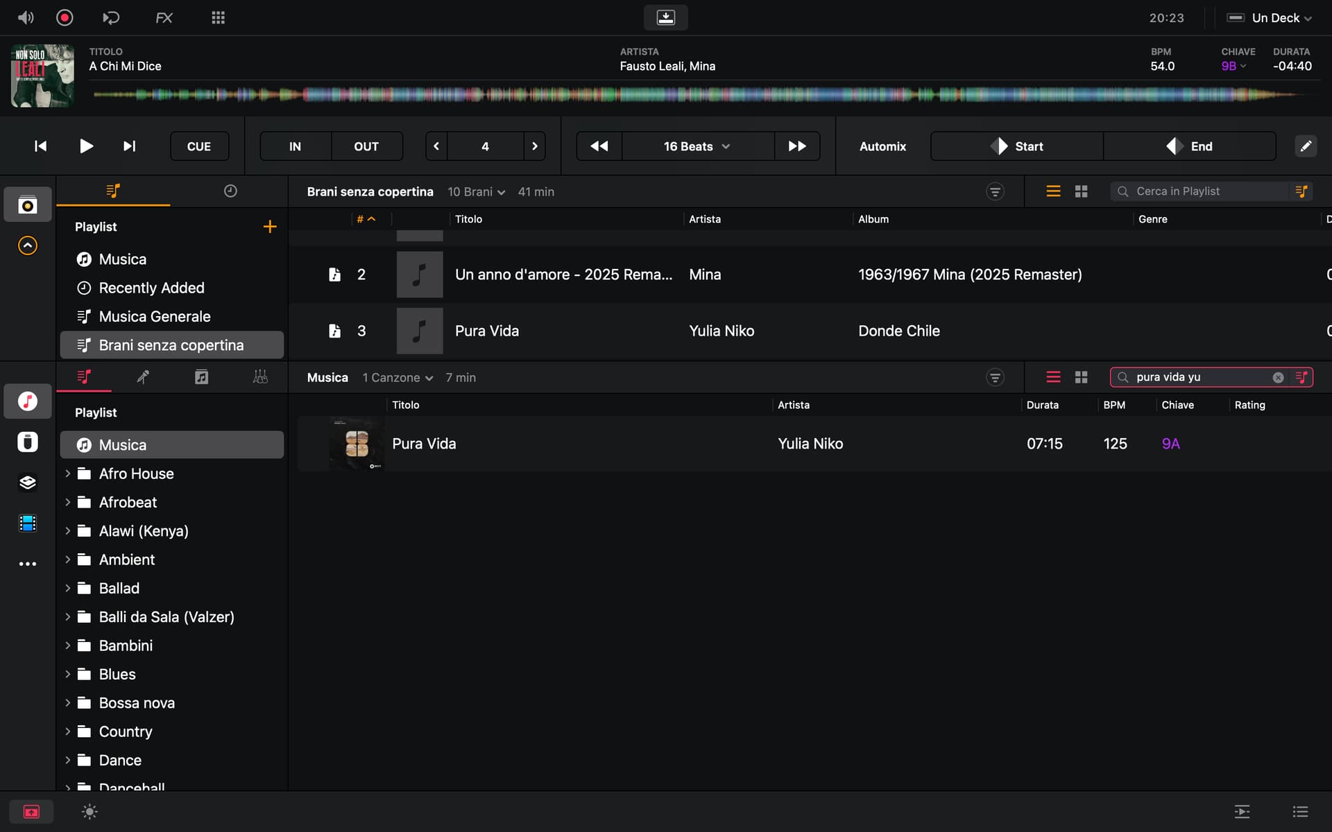Expand the Afro House folder
1332x832 pixels.
point(68,474)
